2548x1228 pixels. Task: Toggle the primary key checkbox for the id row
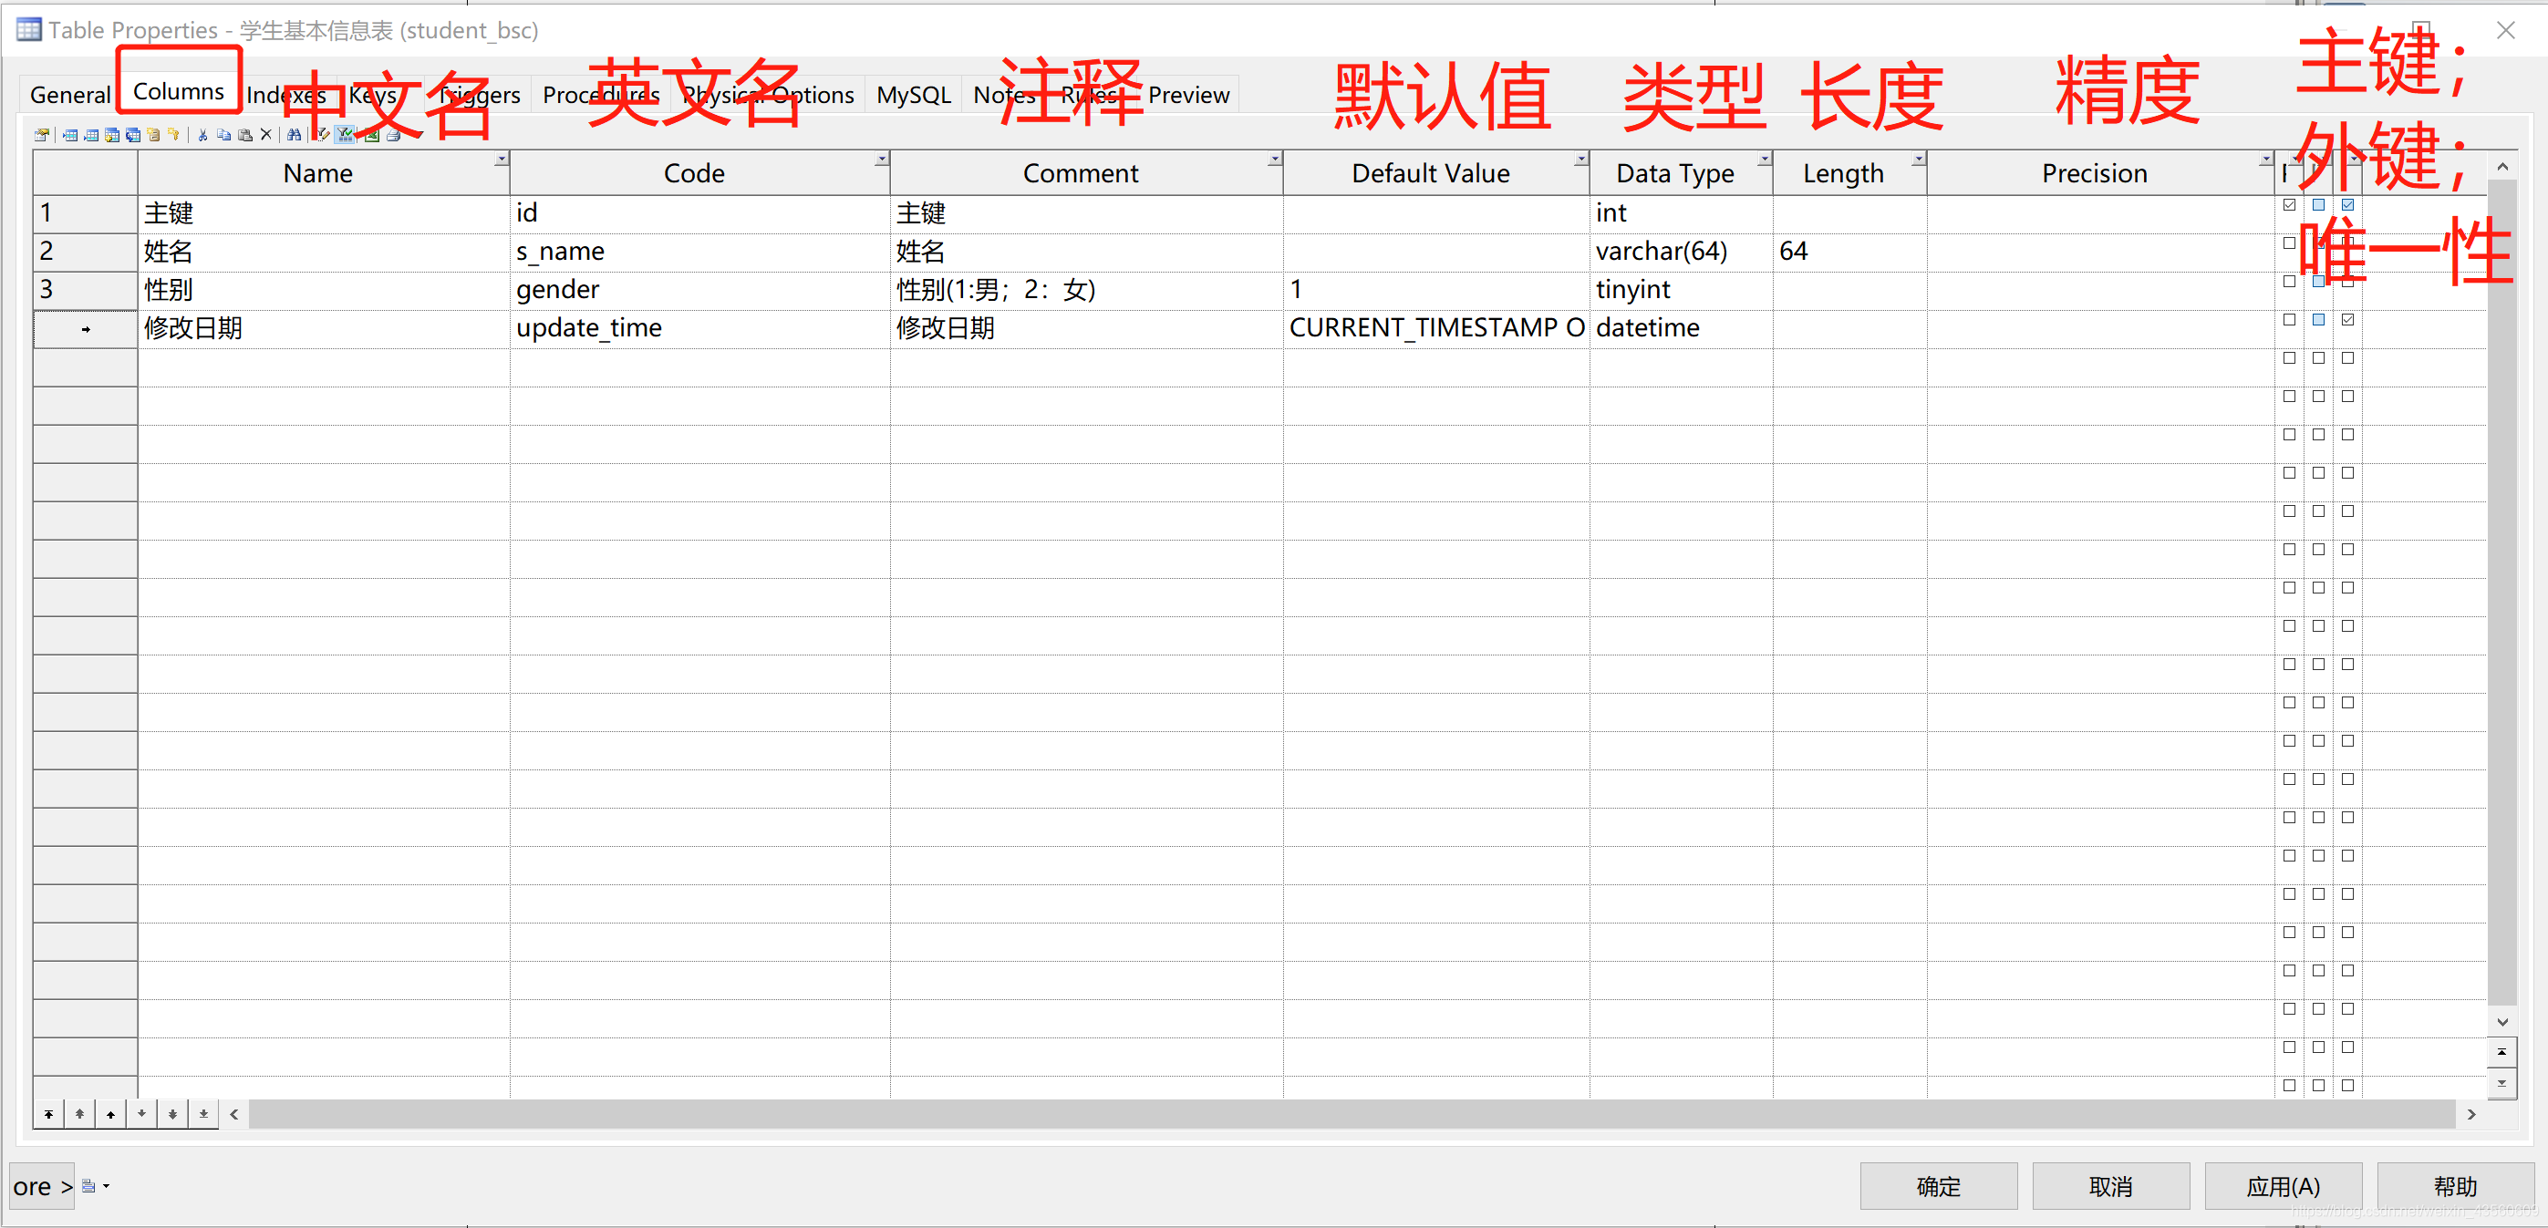tap(2289, 204)
